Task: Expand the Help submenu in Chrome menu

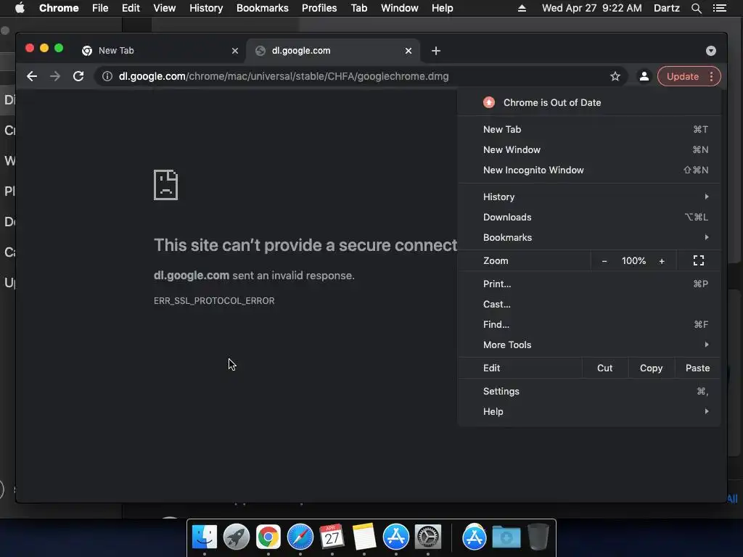Action: (x=589, y=412)
